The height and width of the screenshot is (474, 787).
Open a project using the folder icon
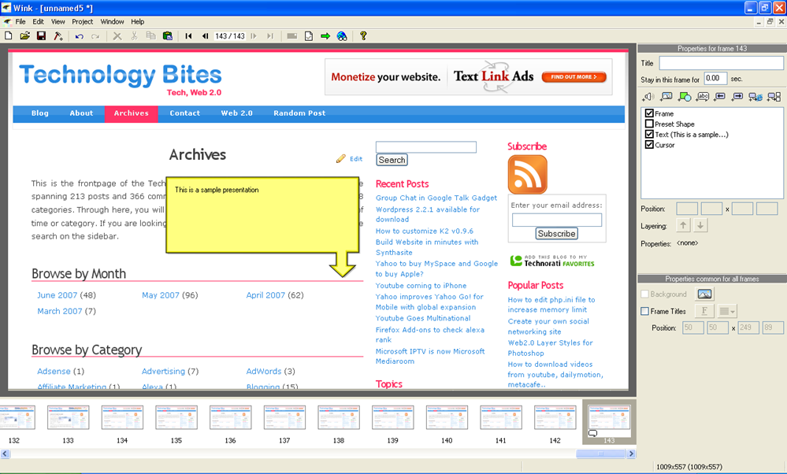click(x=24, y=36)
